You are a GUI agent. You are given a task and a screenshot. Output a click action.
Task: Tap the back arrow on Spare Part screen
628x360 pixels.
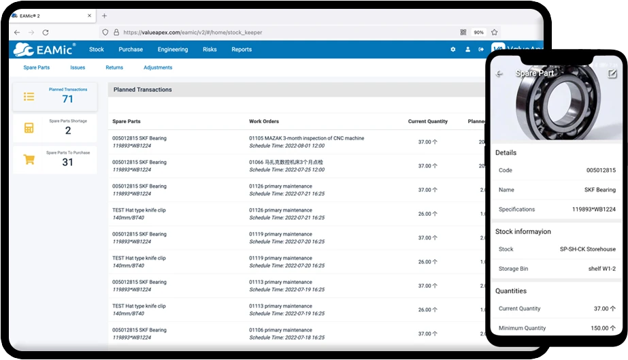coord(499,73)
